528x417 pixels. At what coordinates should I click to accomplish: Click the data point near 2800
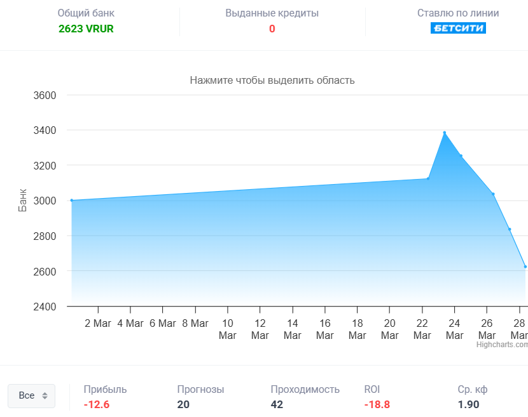pyautogui.click(x=510, y=229)
